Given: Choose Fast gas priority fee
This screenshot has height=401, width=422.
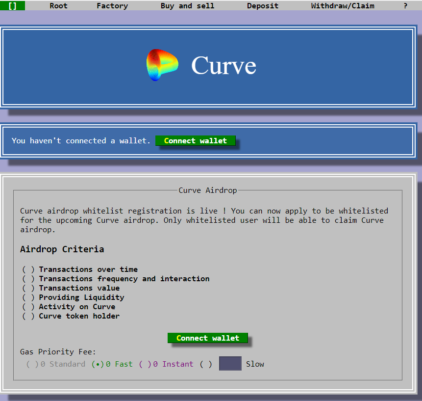Looking at the screenshot, I should pyautogui.click(x=98, y=364).
